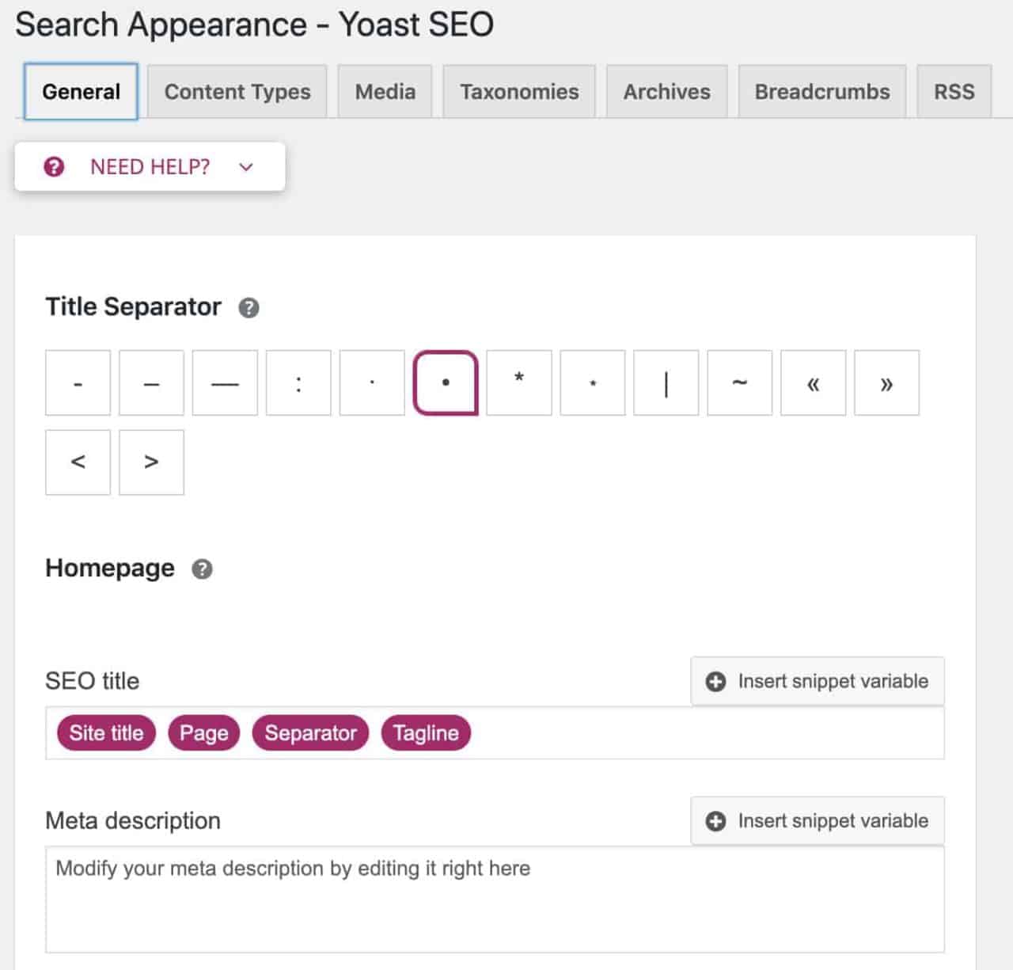The image size is (1013, 970).
Task: Select the short hyphen title separator
Action: (78, 383)
